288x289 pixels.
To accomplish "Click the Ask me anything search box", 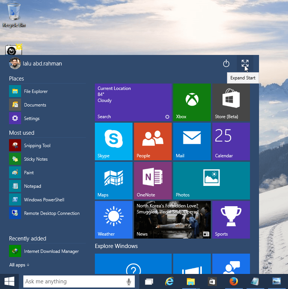I will (x=79, y=281).
